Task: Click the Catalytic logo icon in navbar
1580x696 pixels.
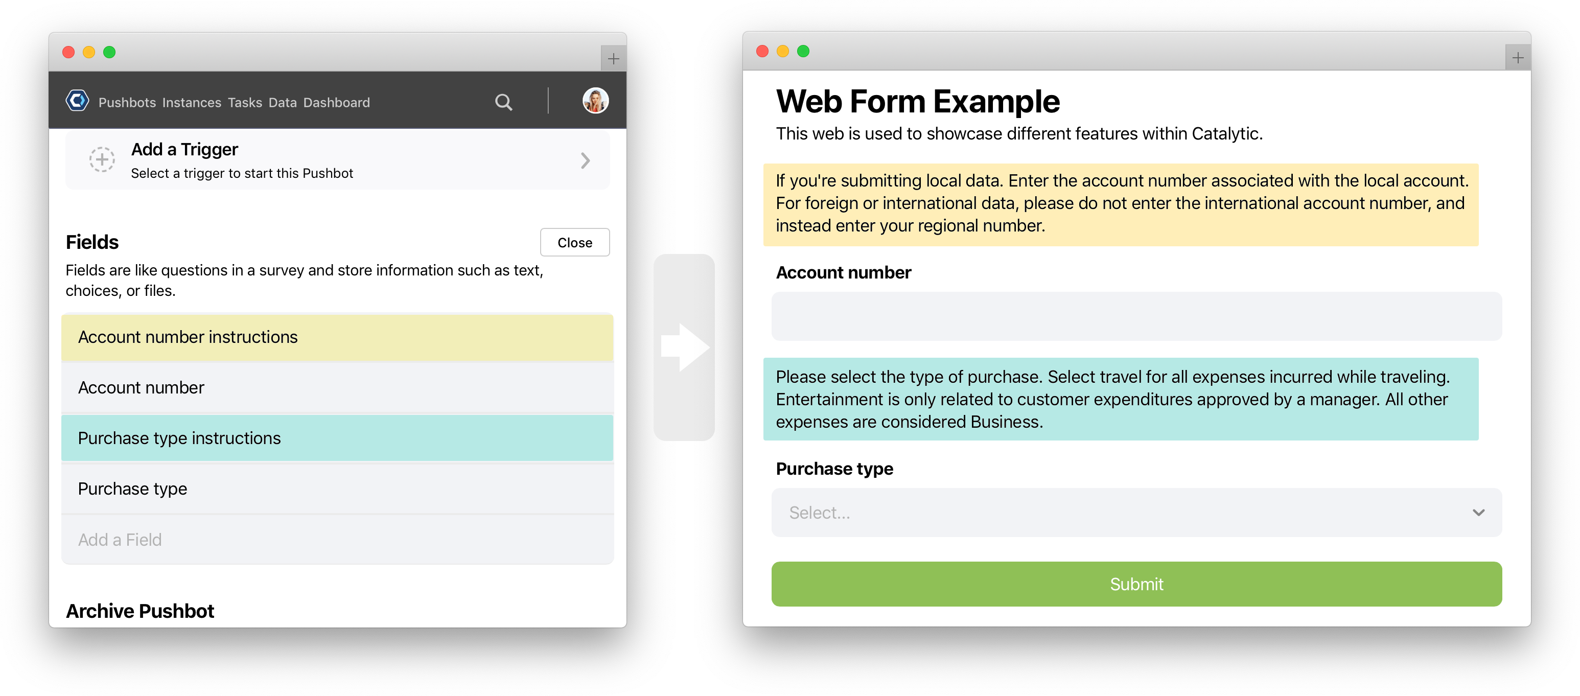Action: (x=78, y=101)
